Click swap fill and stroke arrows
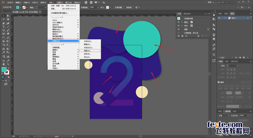253x138 pixels. (x=8, y=68)
